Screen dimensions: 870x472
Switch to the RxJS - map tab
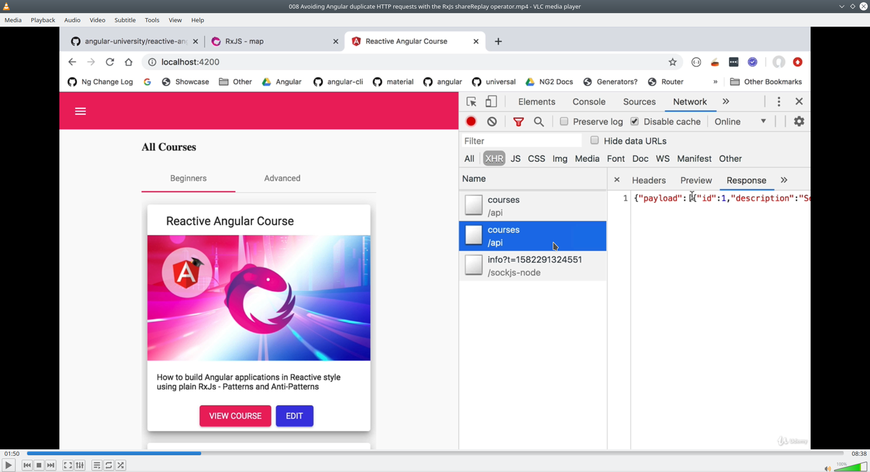(275, 41)
